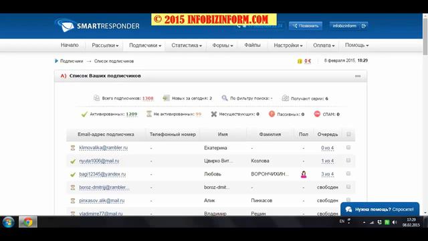This screenshot has width=428, height=241.
Task: Click the green checkmark activated icon
Action: pyautogui.click(x=84, y=114)
